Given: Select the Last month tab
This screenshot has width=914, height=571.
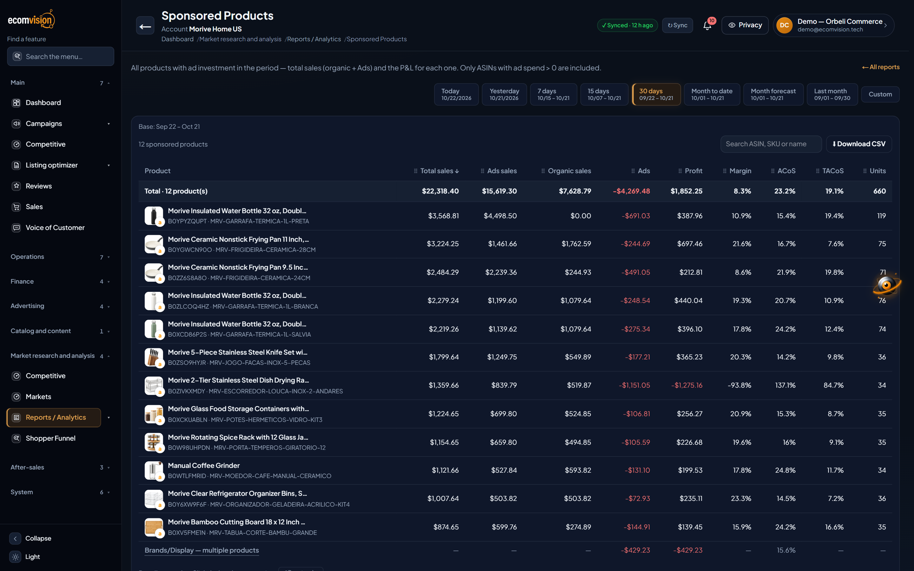Looking at the screenshot, I should [x=832, y=95].
